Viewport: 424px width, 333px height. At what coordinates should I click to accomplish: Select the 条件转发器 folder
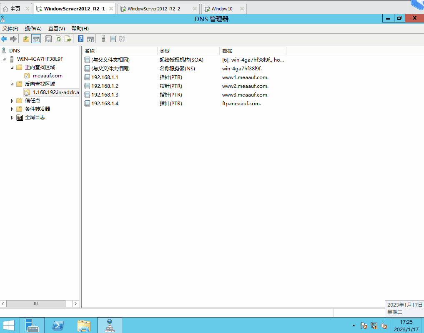click(x=38, y=109)
